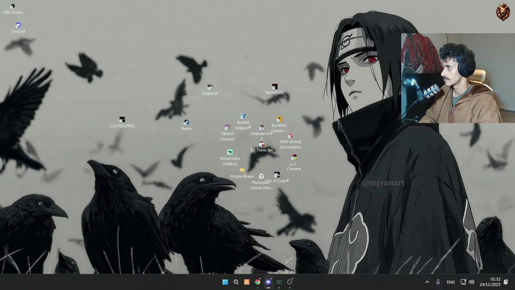Select the Rockstar Games launcher icon

click(279, 124)
